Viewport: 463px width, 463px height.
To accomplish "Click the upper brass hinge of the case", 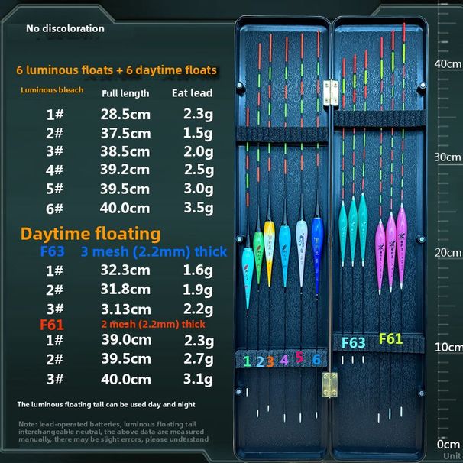I will [330, 90].
